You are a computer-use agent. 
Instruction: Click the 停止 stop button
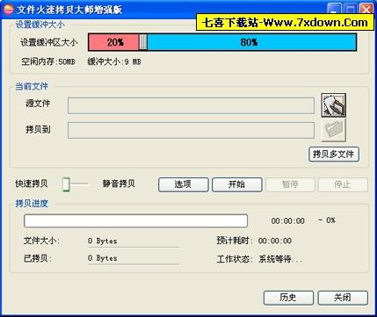coord(343,184)
